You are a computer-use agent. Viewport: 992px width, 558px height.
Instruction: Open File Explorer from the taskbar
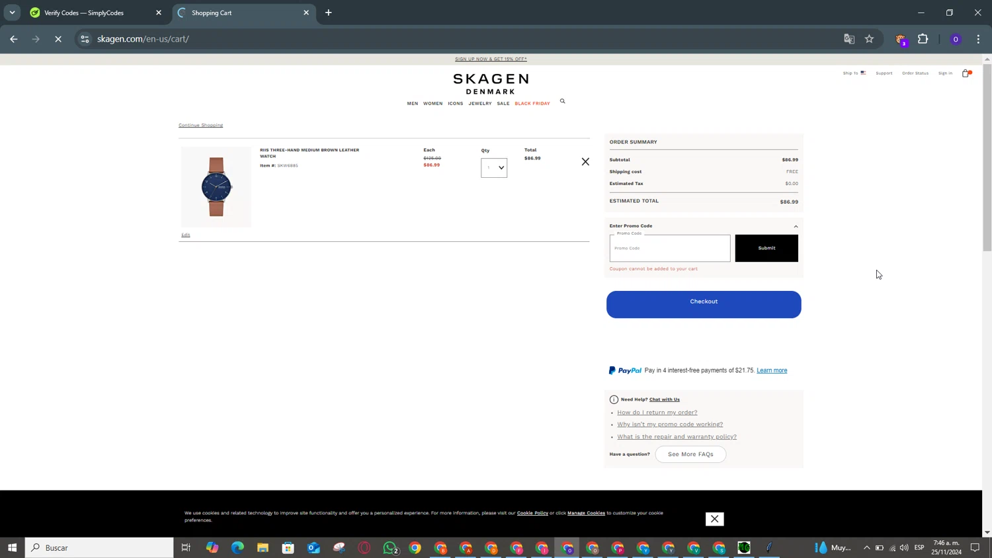263,547
